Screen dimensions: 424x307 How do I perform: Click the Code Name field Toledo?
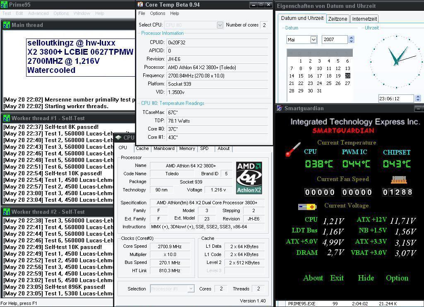click(172, 174)
